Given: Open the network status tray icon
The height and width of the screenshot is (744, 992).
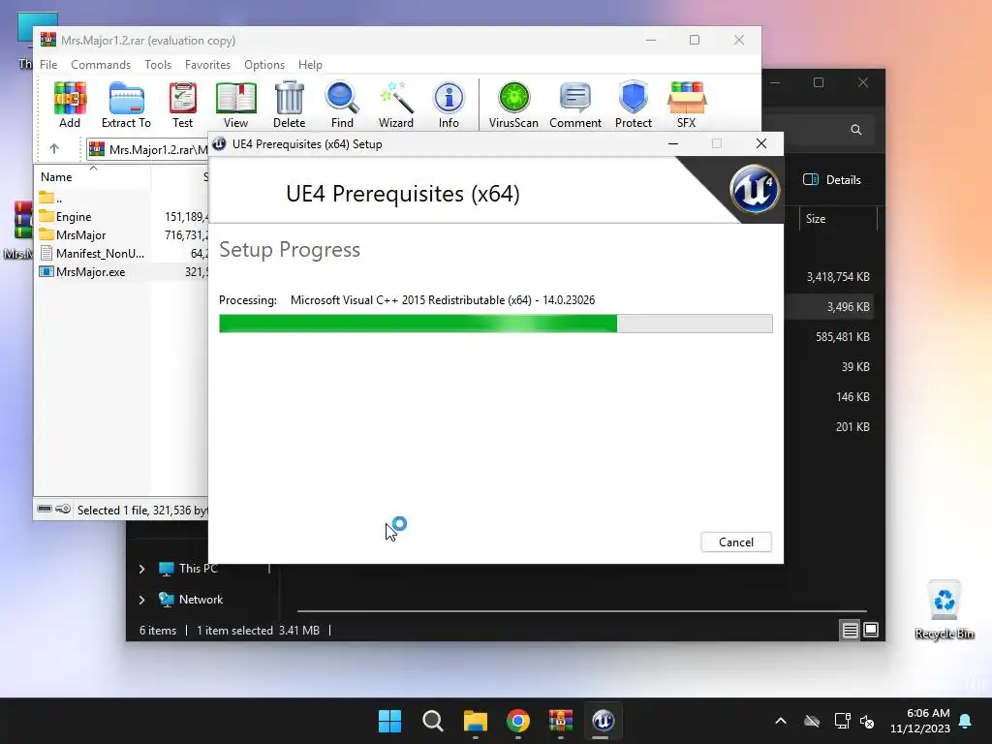Looking at the screenshot, I should (x=842, y=721).
